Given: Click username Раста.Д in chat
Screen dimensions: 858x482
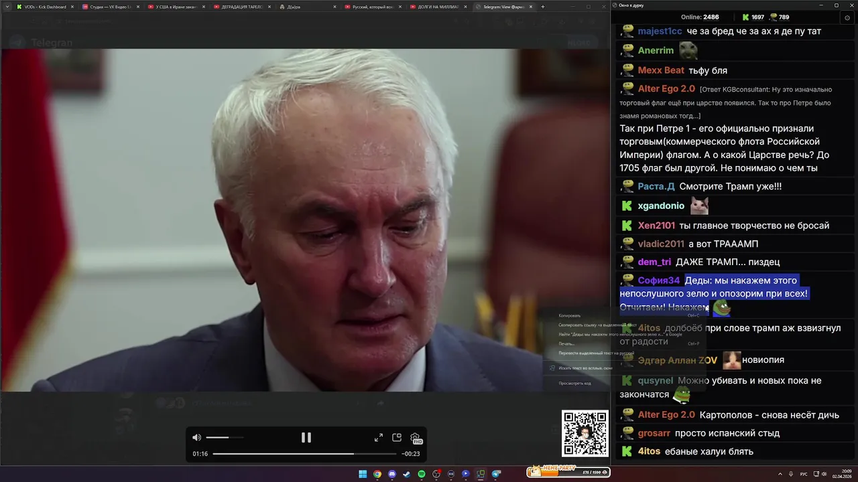Looking at the screenshot, I should (x=656, y=186).
